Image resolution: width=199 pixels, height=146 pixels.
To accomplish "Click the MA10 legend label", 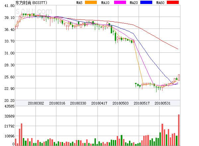I will pyautogui.click(x=105, y=3).
